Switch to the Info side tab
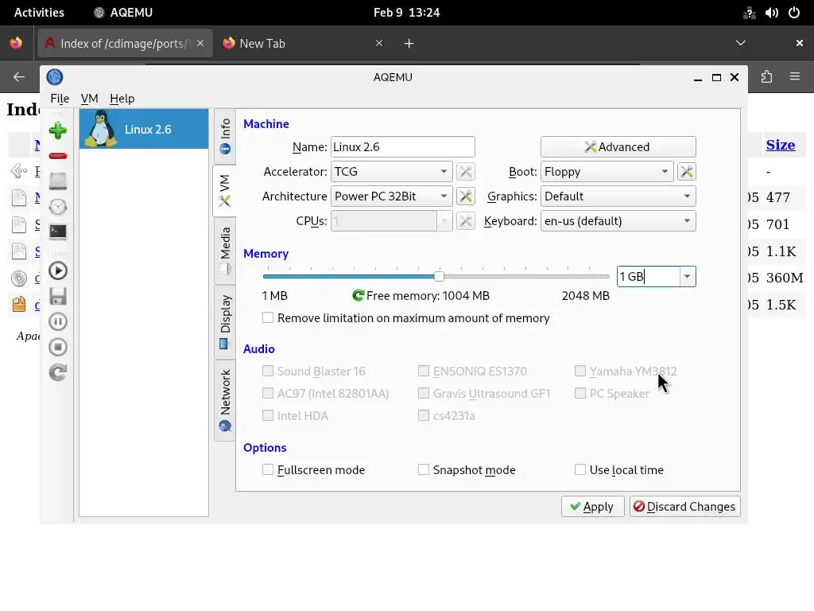The height and width of the screenshot is (611, 814). pos(225,137)
